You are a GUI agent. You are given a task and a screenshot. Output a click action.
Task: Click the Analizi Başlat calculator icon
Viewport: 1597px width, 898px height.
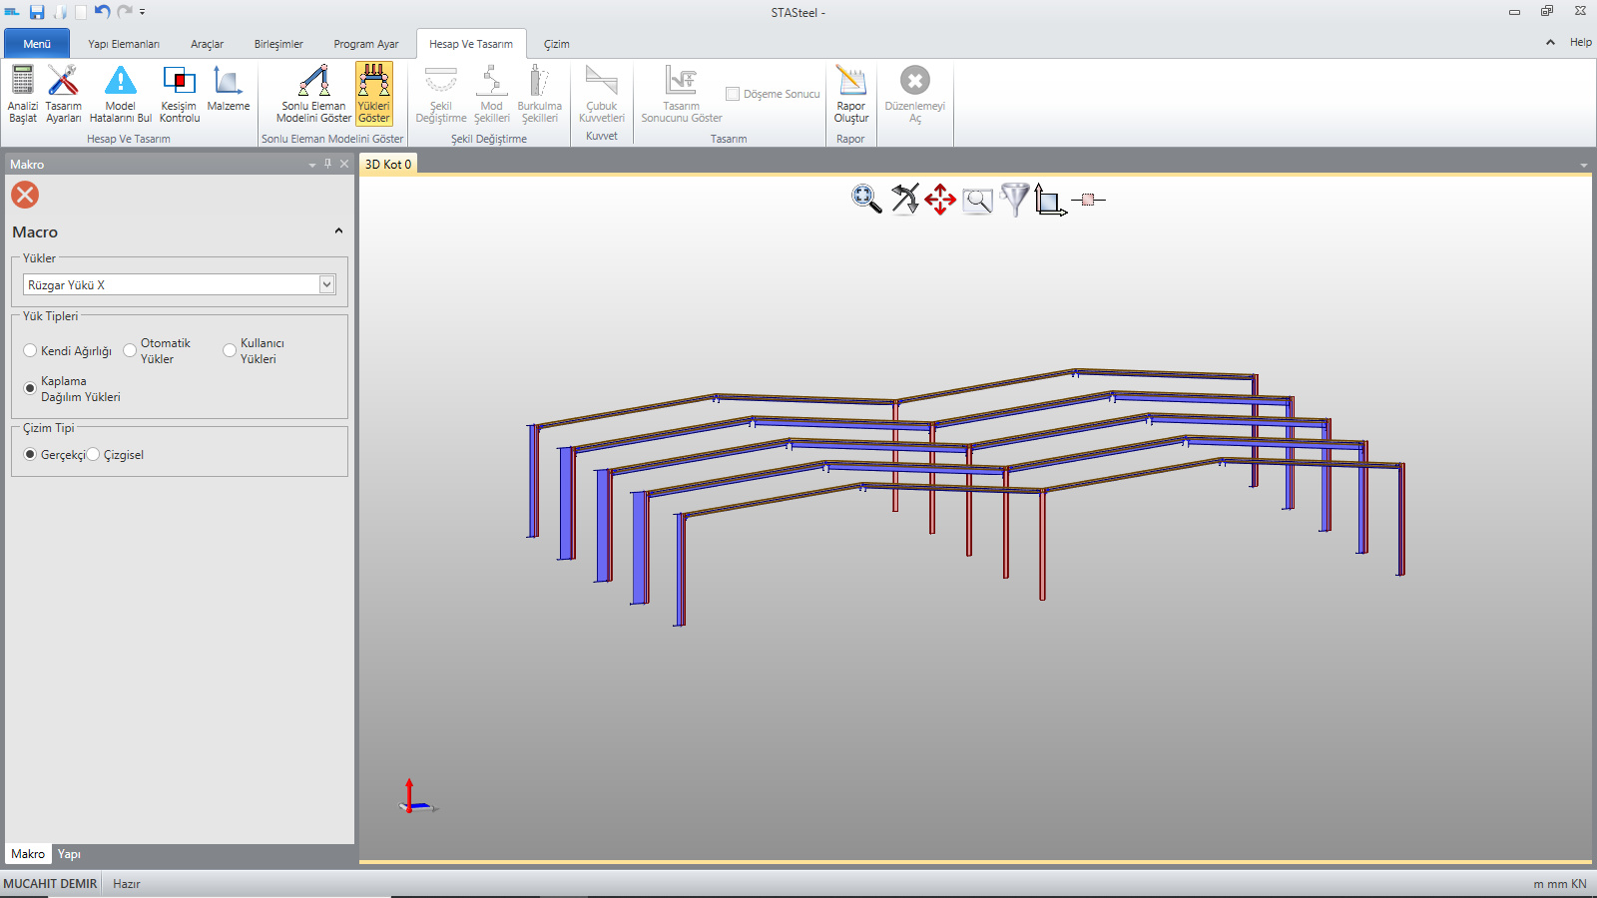click(x=22, y=81)
